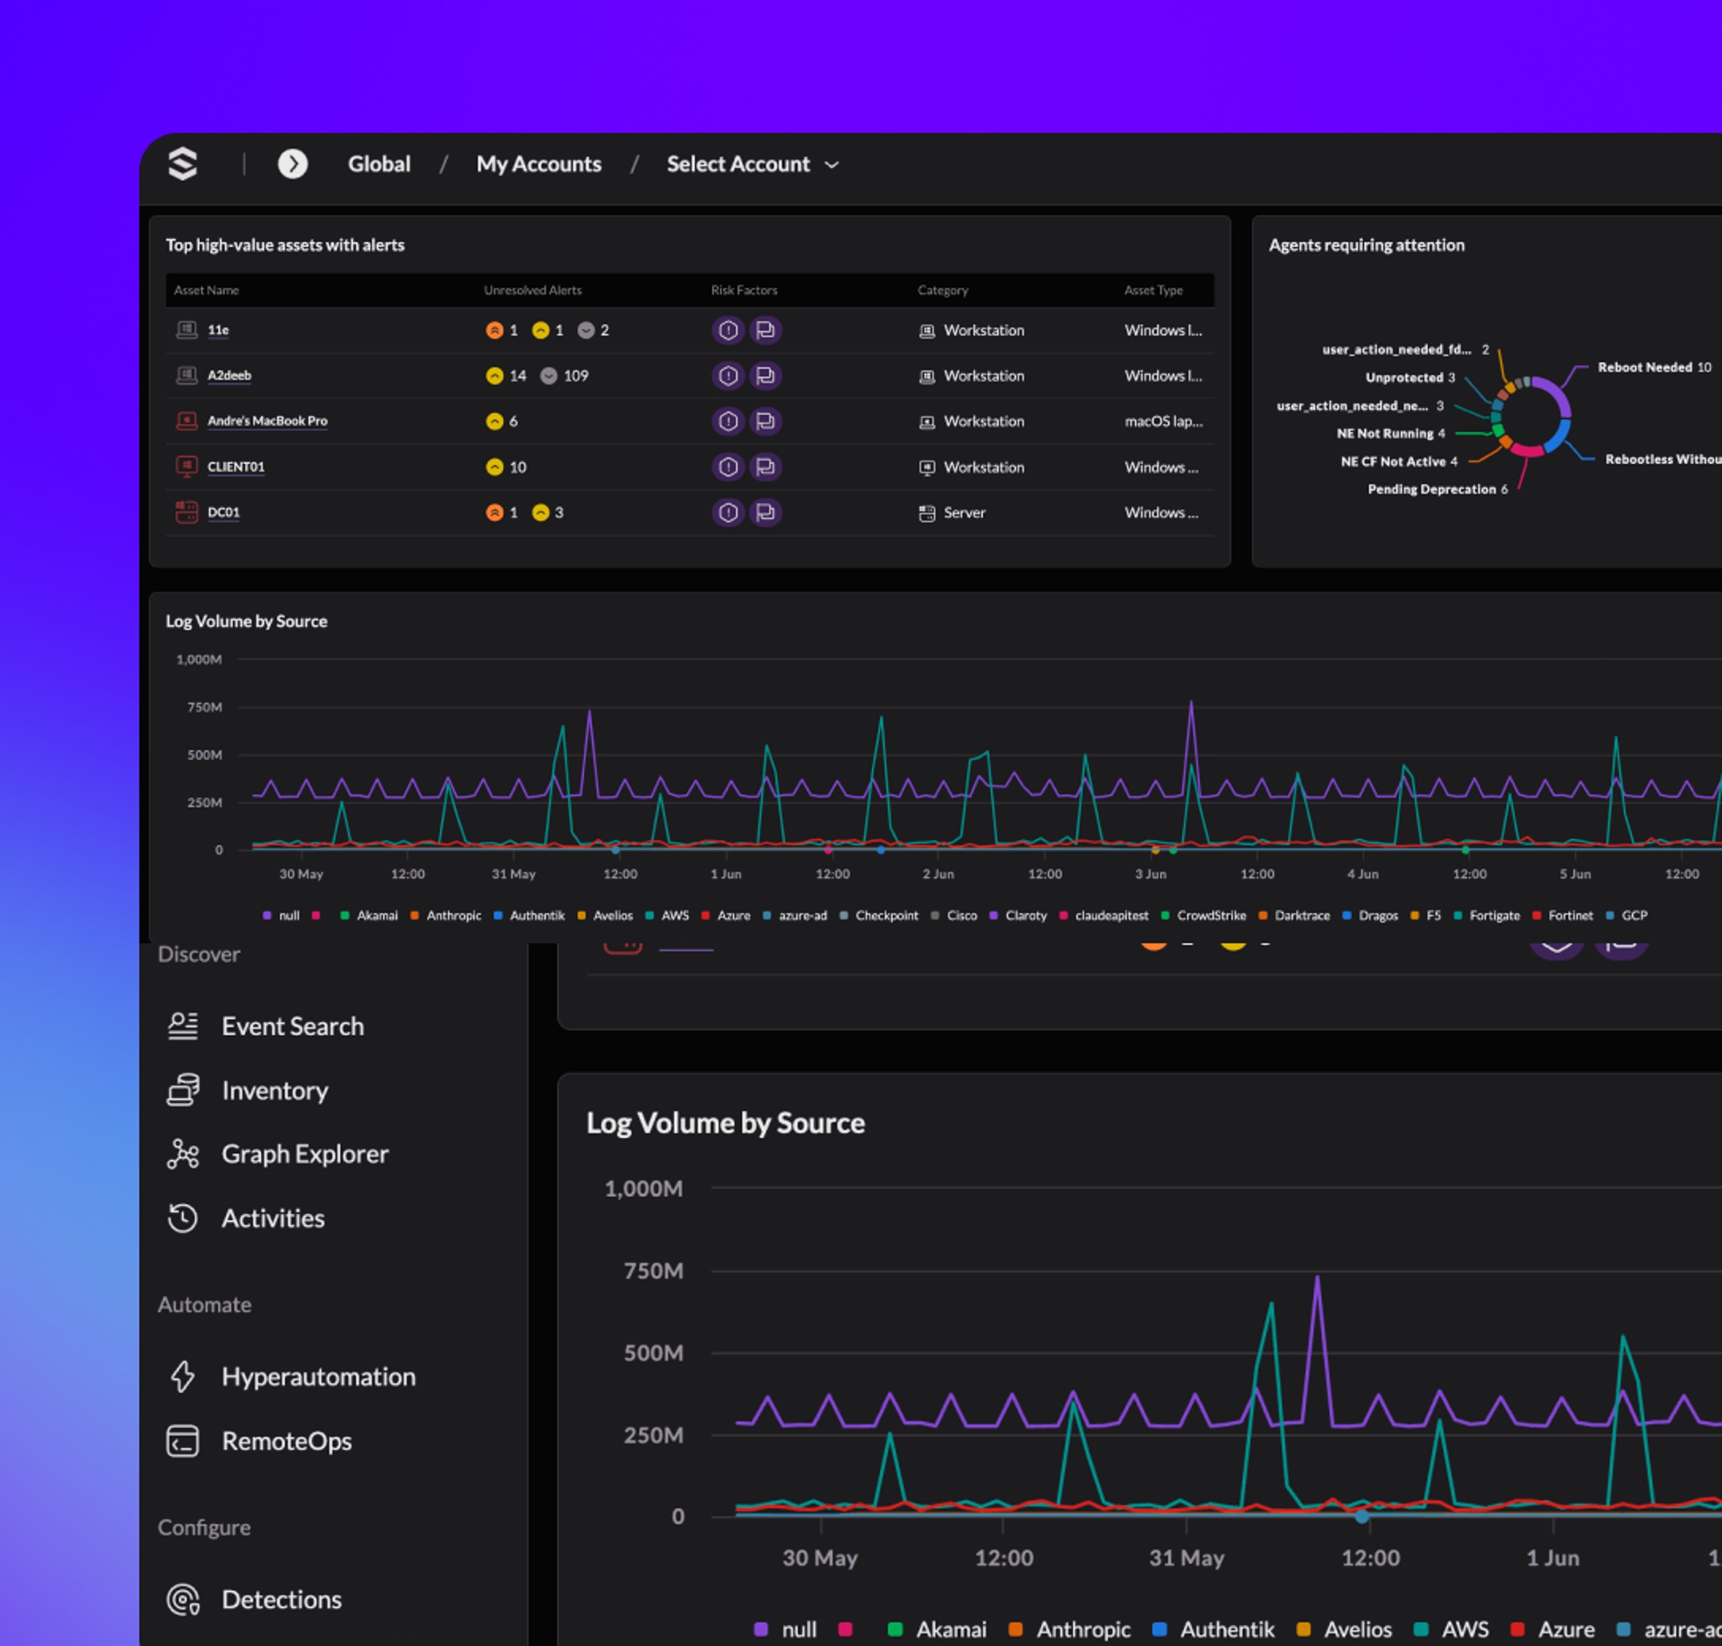The height and width of the screenshot is (1646, 1722).
Task: Toggle the claudeapitest series in the legend
Action: tap(1105, 915)
